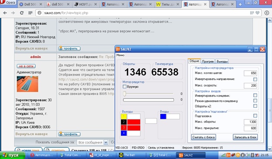Click the 'не в сети' status badge
This screenshot has height=159, width=272.
26,66
